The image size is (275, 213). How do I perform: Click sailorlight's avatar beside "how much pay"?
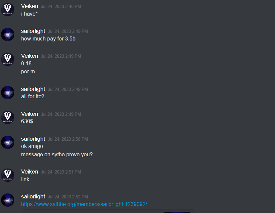(8, 35)
